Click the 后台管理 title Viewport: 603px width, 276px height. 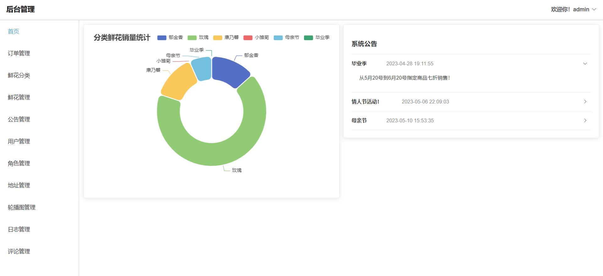tap(20, 9)
